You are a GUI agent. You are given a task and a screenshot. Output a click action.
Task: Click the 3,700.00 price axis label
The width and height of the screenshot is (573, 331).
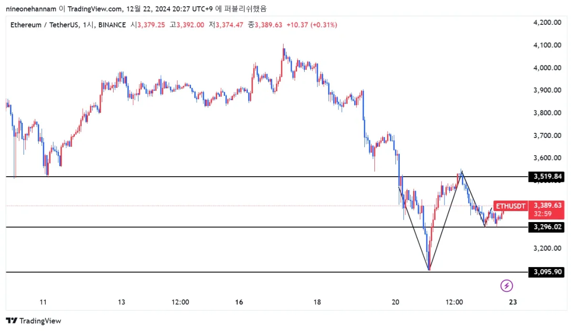(x=547, y=136)
